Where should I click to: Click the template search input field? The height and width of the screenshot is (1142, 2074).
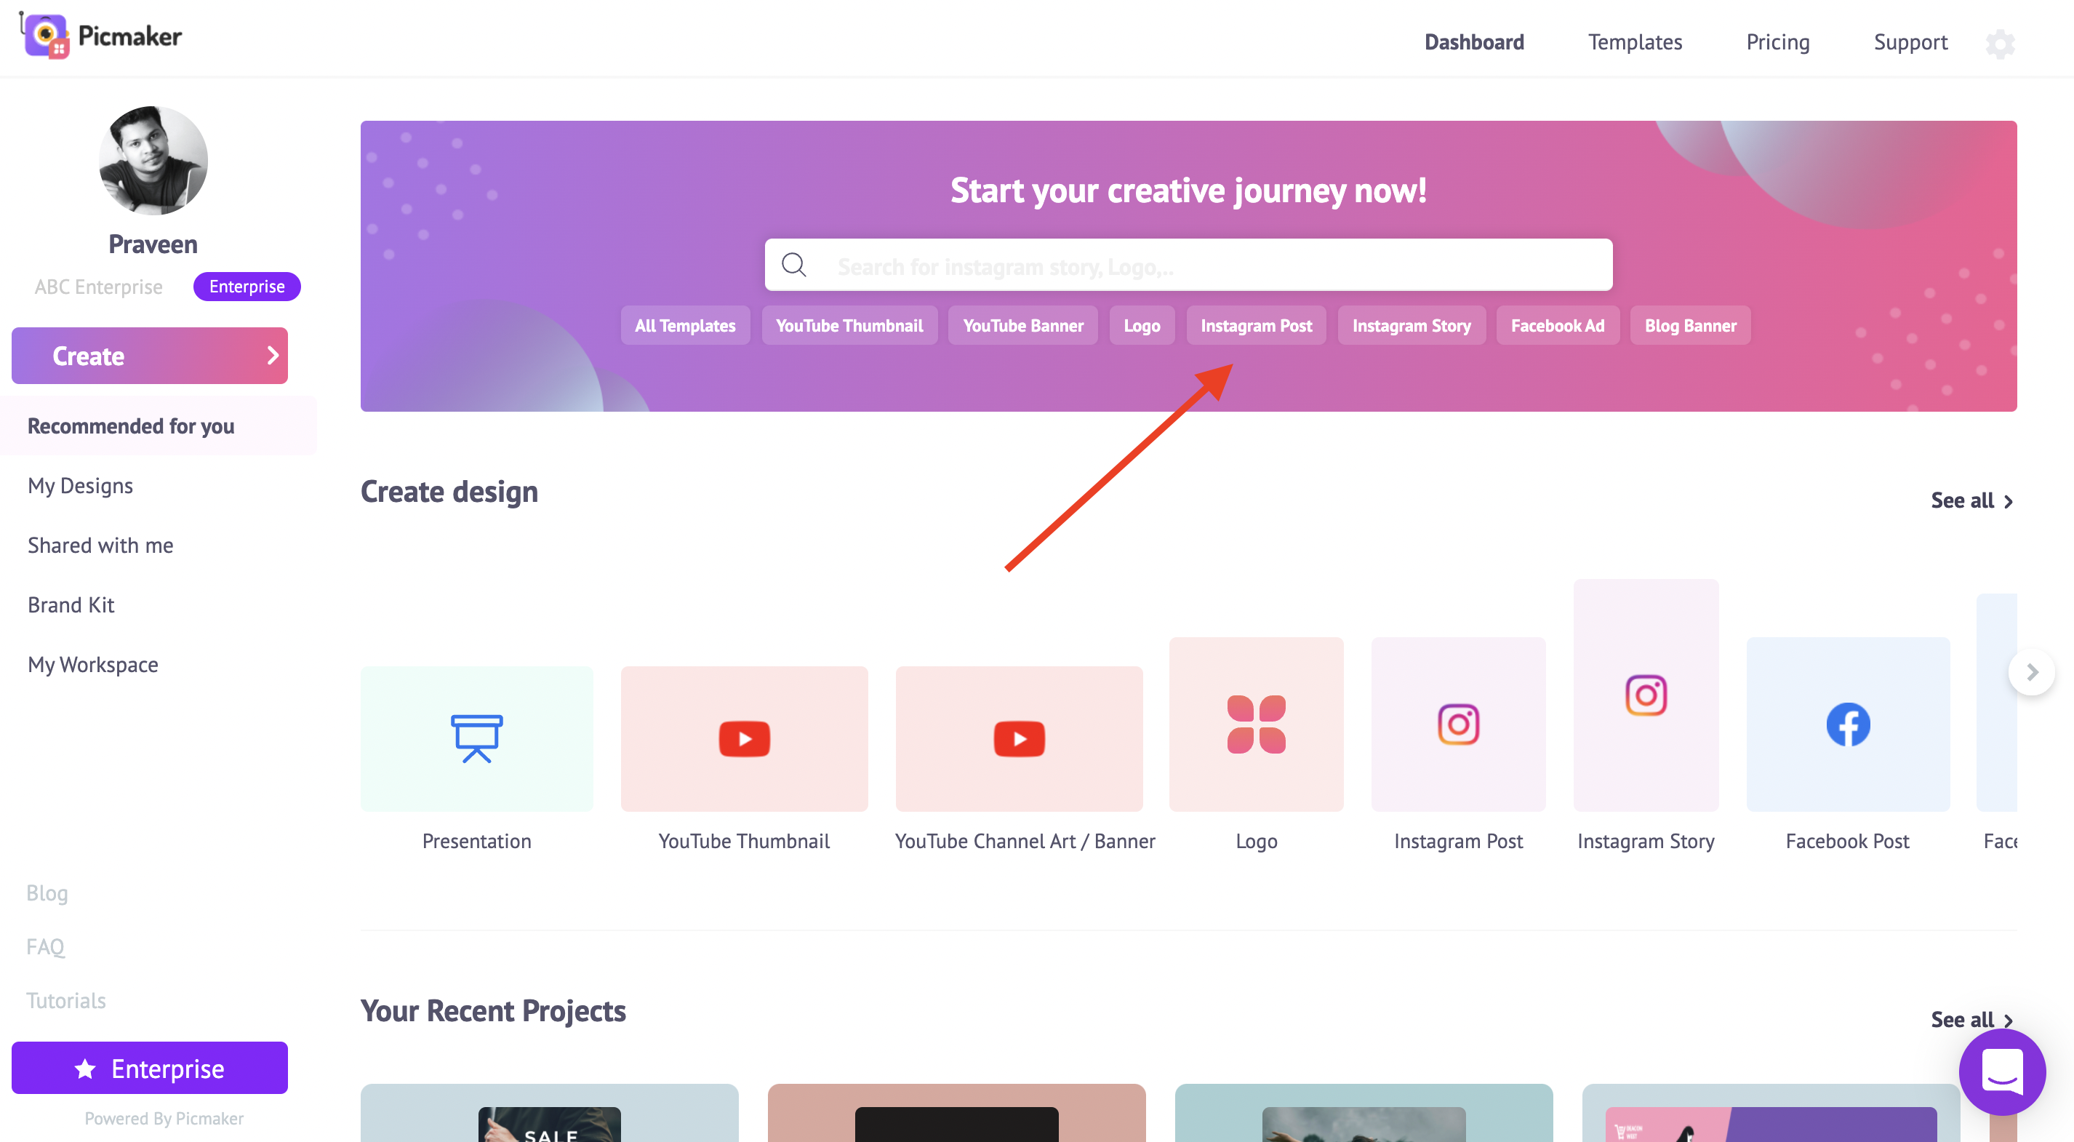(x=1188, y=265)
